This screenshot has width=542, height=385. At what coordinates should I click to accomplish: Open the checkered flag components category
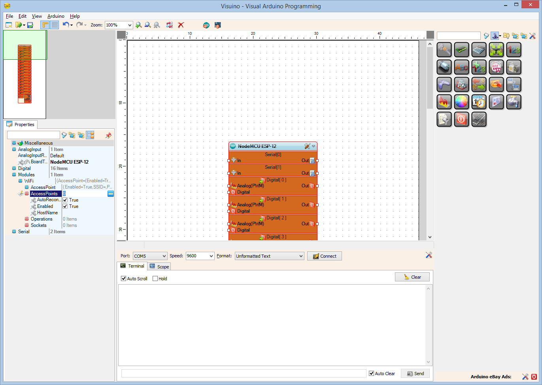pos(496,67)
